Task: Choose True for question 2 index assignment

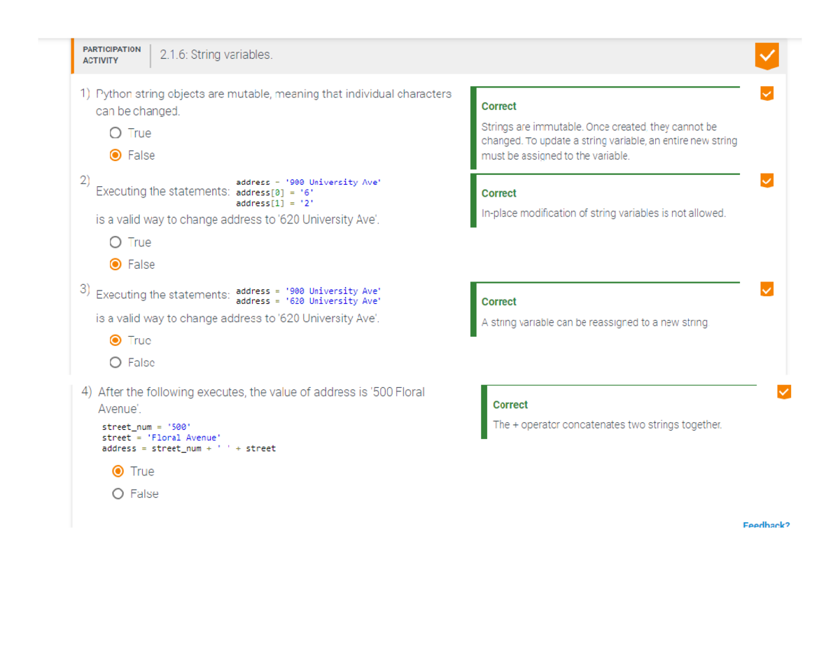Action: coord(115,242)
